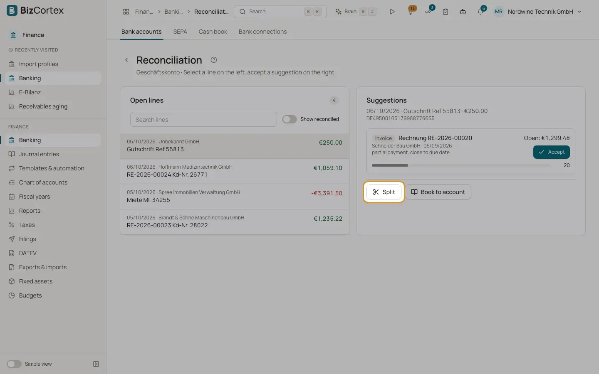Viewport: 599px width, 374px height.
Task: Open the checkmark tasks icon with badge 3
Action: click(x=428, y=12)
